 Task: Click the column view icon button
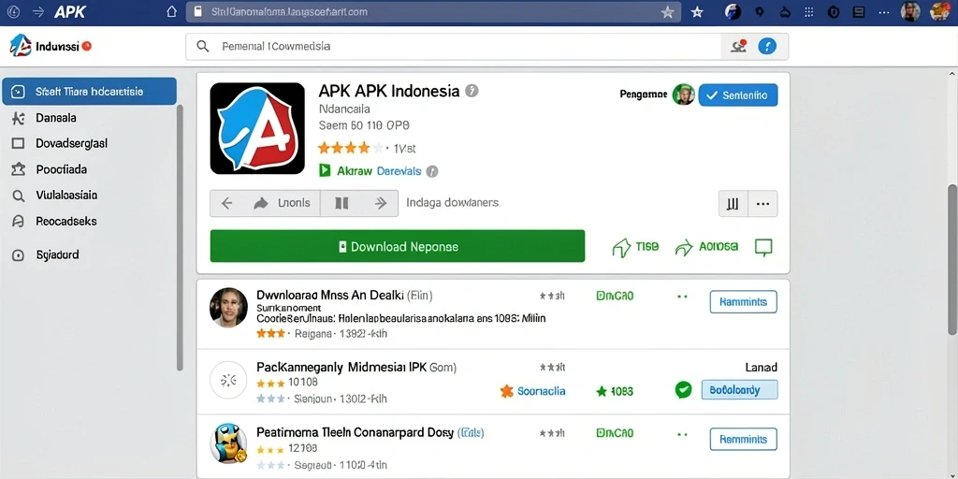pyautogui.click(x=733, y=204)
